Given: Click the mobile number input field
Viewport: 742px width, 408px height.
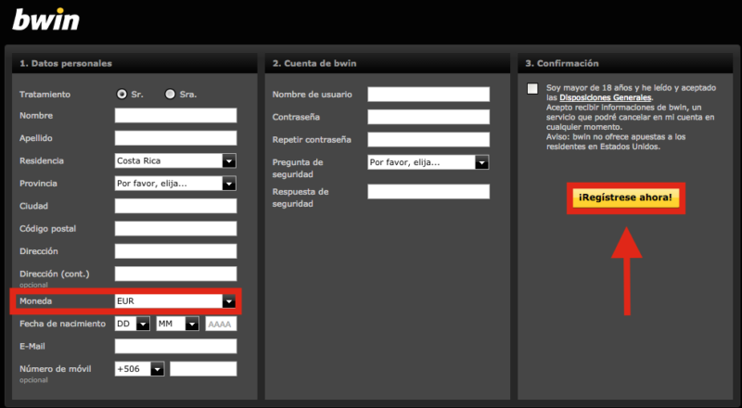Looking at the screenshot, I should (x=203, y=369).
